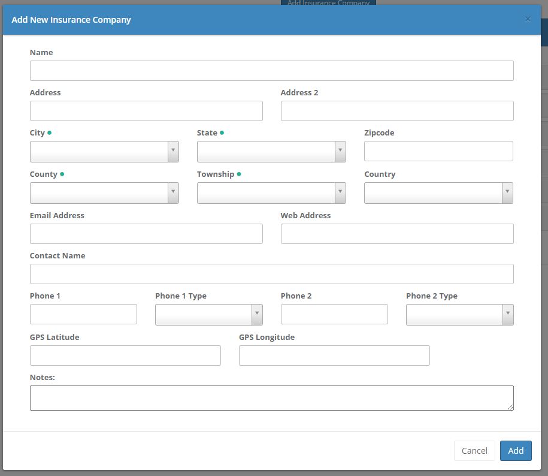Open the City dropdown
Viewport: 548px width, 476px height.
point(104,152)
